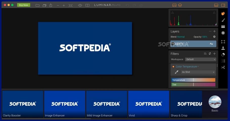Open the Basic presets category
230x121 pixels.
pyautogui.click(x=215, y=104)
